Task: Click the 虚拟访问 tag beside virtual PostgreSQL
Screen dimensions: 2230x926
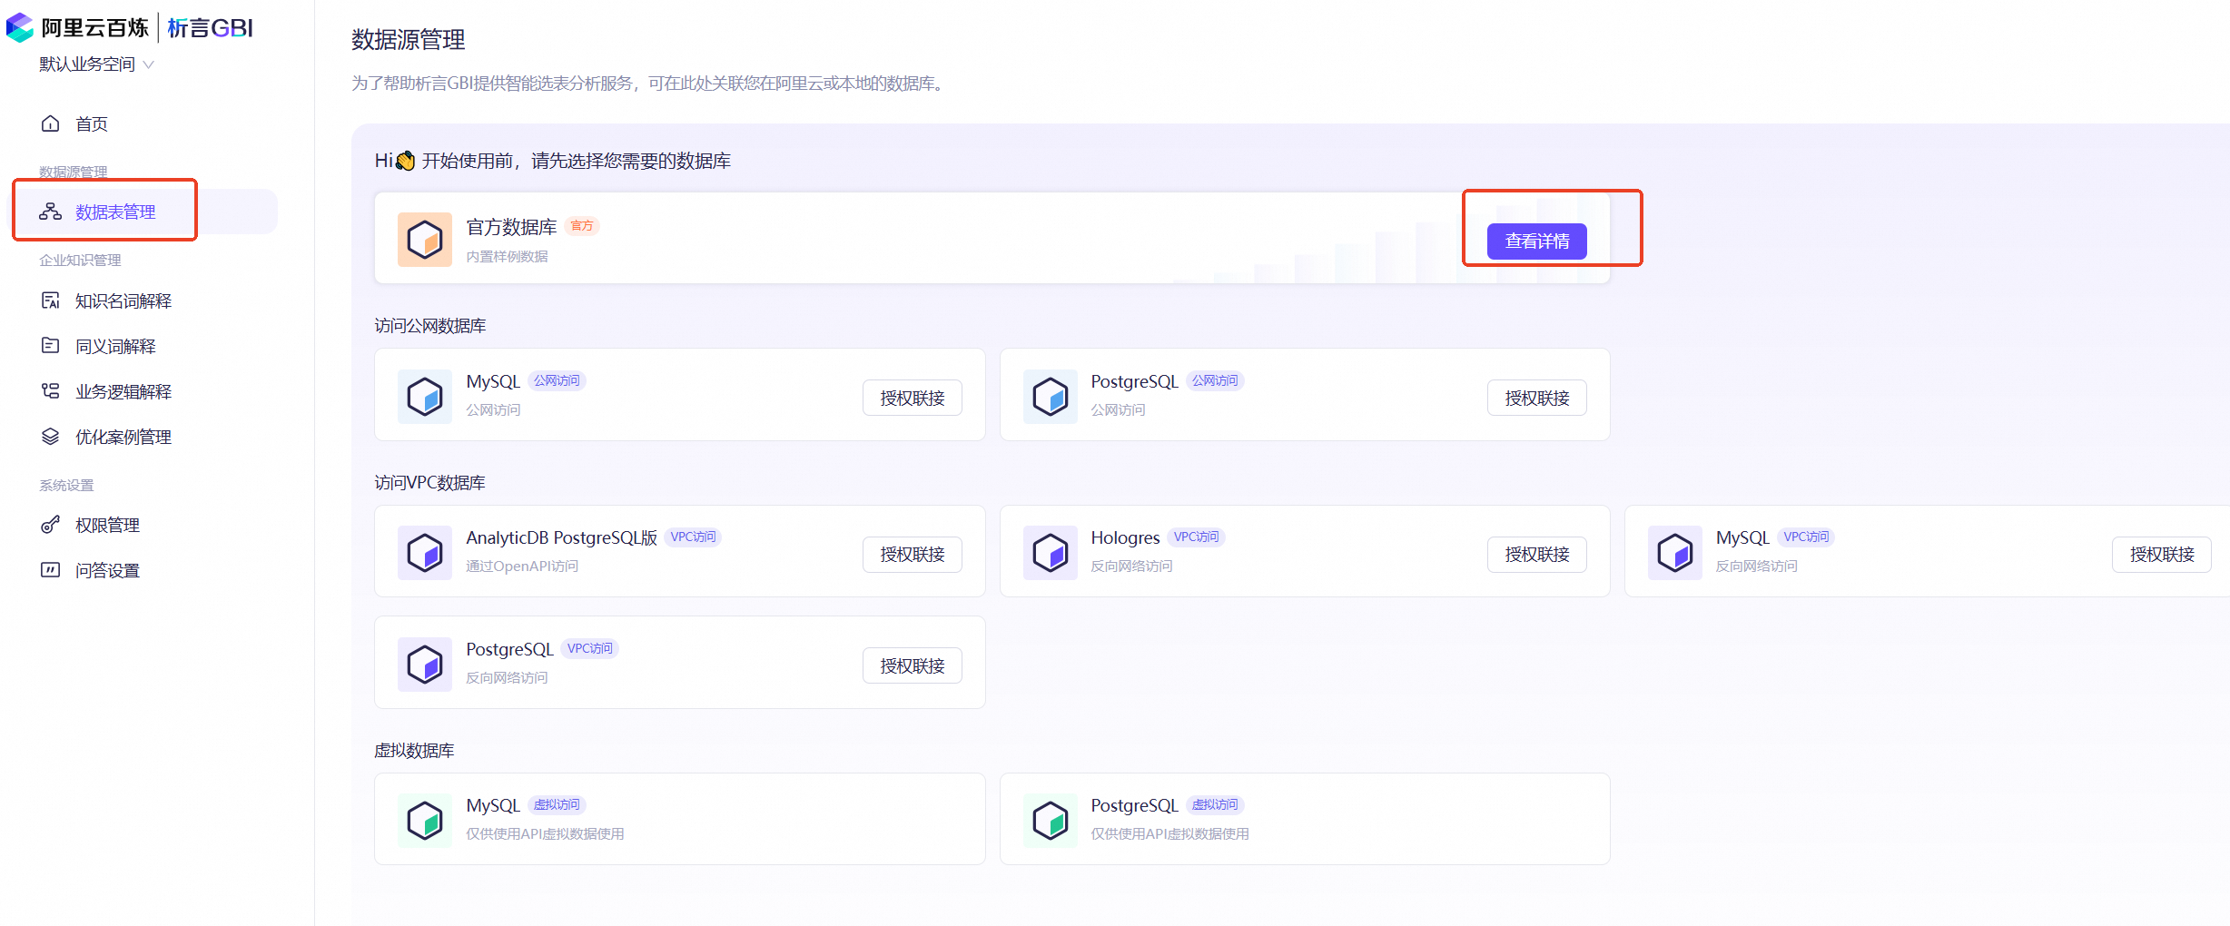Action: [1215, 805]
